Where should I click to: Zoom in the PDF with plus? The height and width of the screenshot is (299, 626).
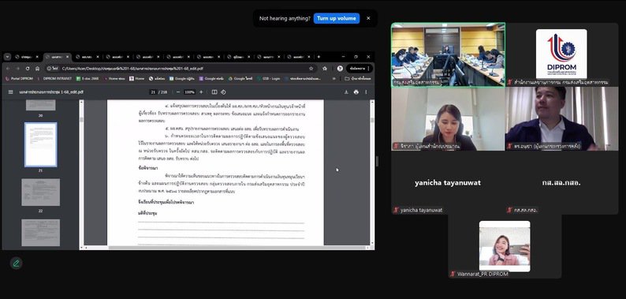(201, 92)
